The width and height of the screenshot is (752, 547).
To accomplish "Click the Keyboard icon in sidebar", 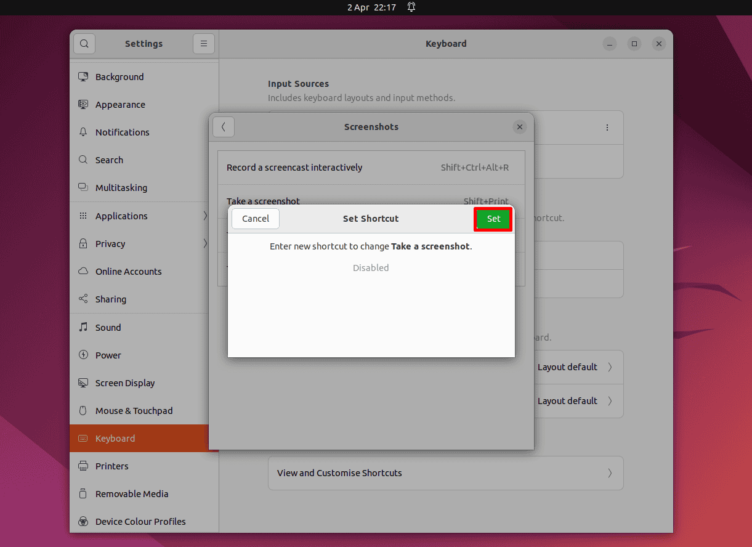I will tap(83, 439).
